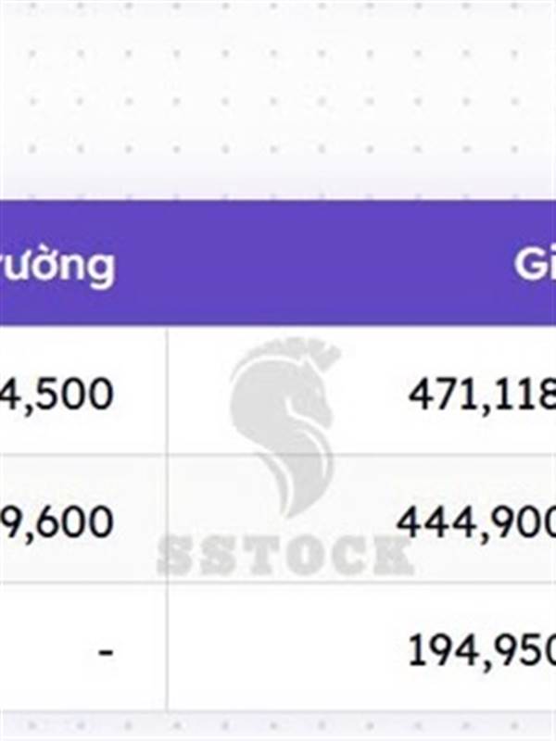This screenshot has height=741, width=556.
Task: Click the dotted strip beneath the table
Action: point(278,726)
